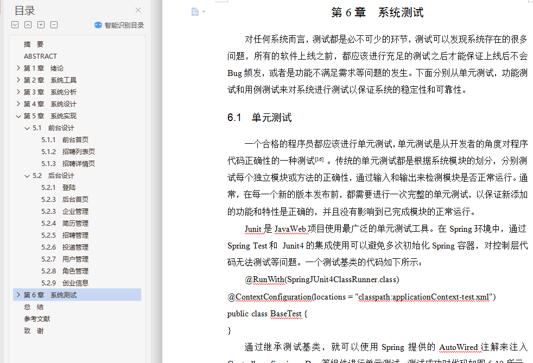
Task: Collapse 5.2 后台设计 chevron
Action: click(27, 176)
